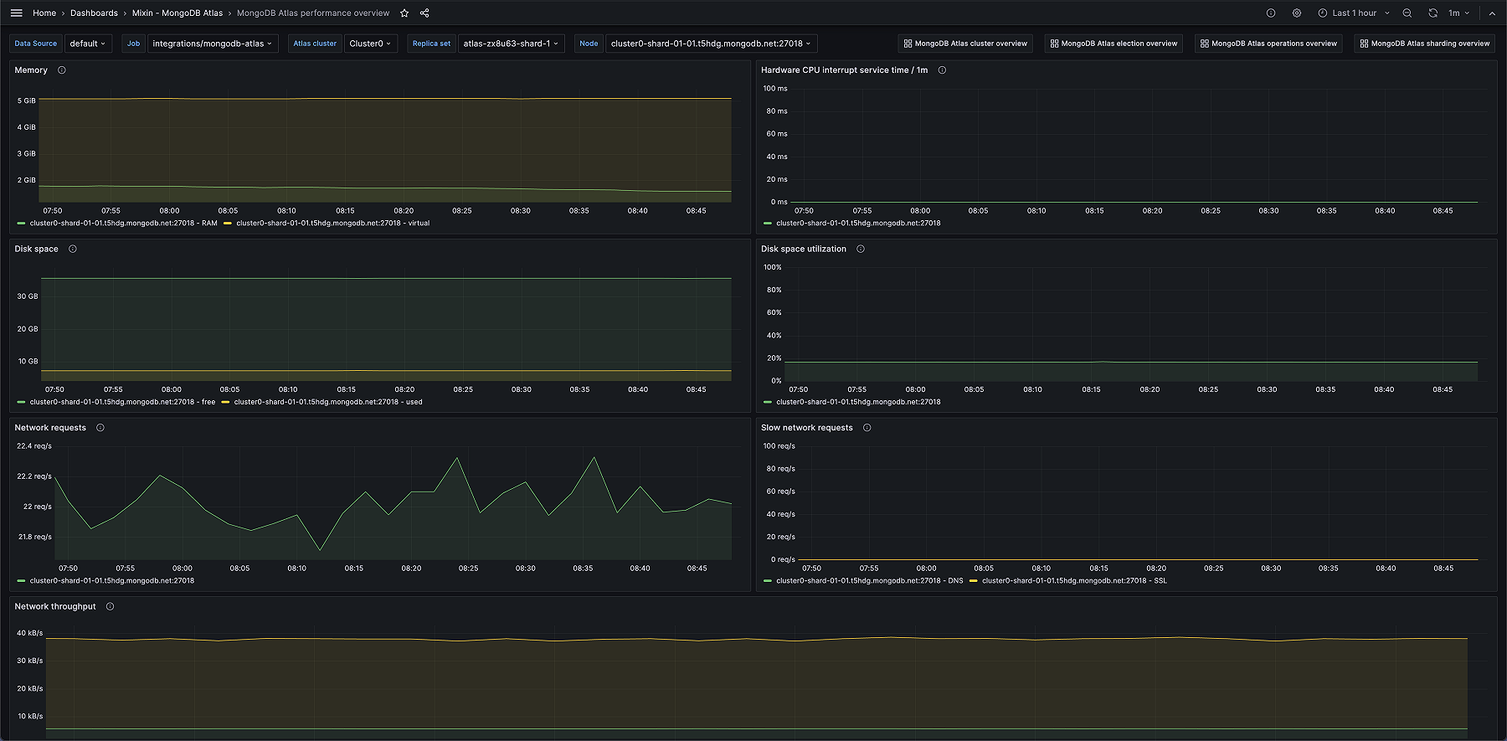Toggle the 'used' series in Disk space legend
The image size is (1507, 741).
[x=327, y=402]
